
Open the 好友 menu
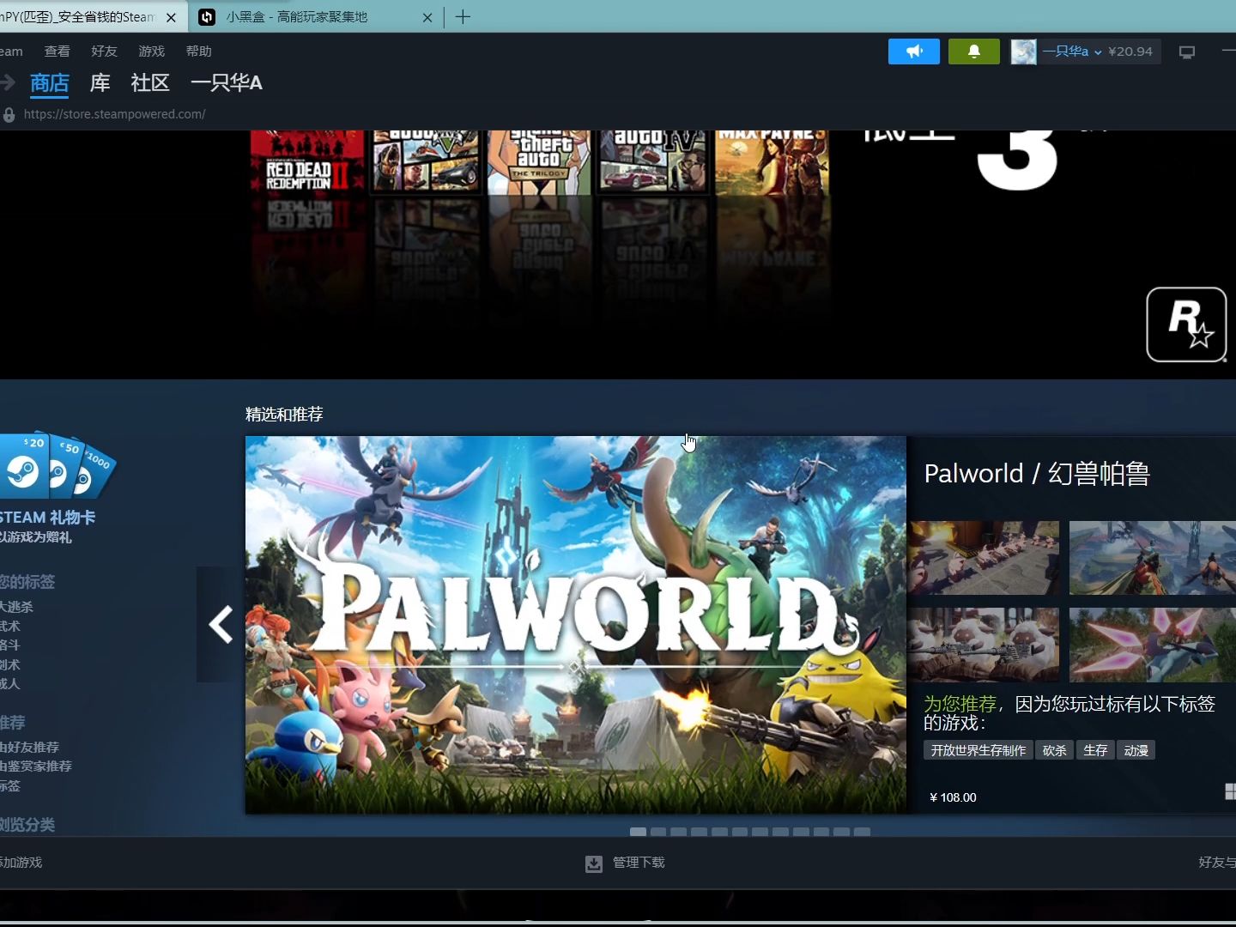point(104,51)
